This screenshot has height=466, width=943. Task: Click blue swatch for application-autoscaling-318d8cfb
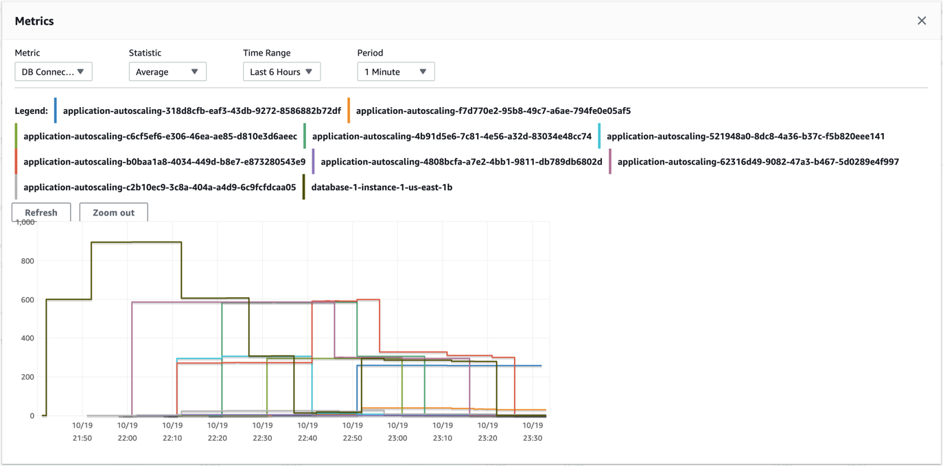(56, 110)
